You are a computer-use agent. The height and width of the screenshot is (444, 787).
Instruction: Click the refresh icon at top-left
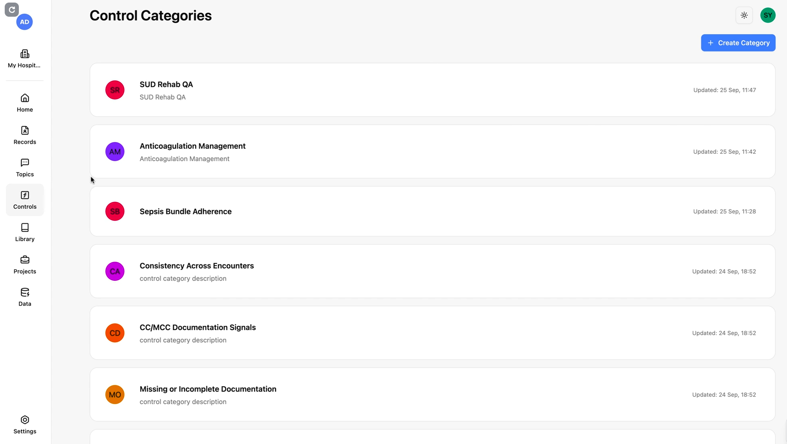(12, 9)
